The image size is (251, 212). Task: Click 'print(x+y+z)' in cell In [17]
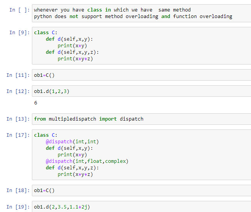tap(75, 174)
